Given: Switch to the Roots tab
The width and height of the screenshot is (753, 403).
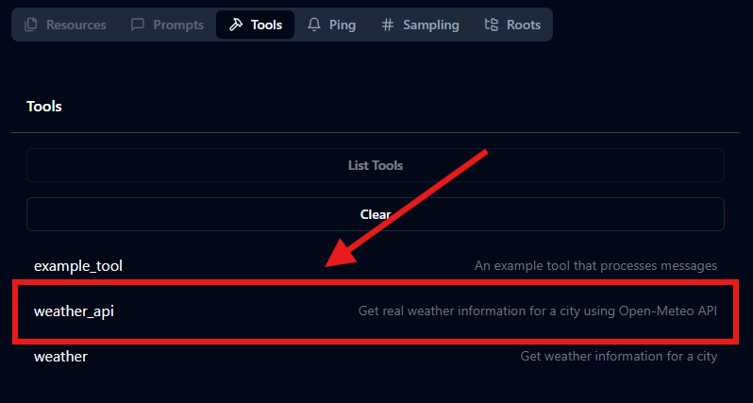Looking at the screenshot, I should [512, 25].
